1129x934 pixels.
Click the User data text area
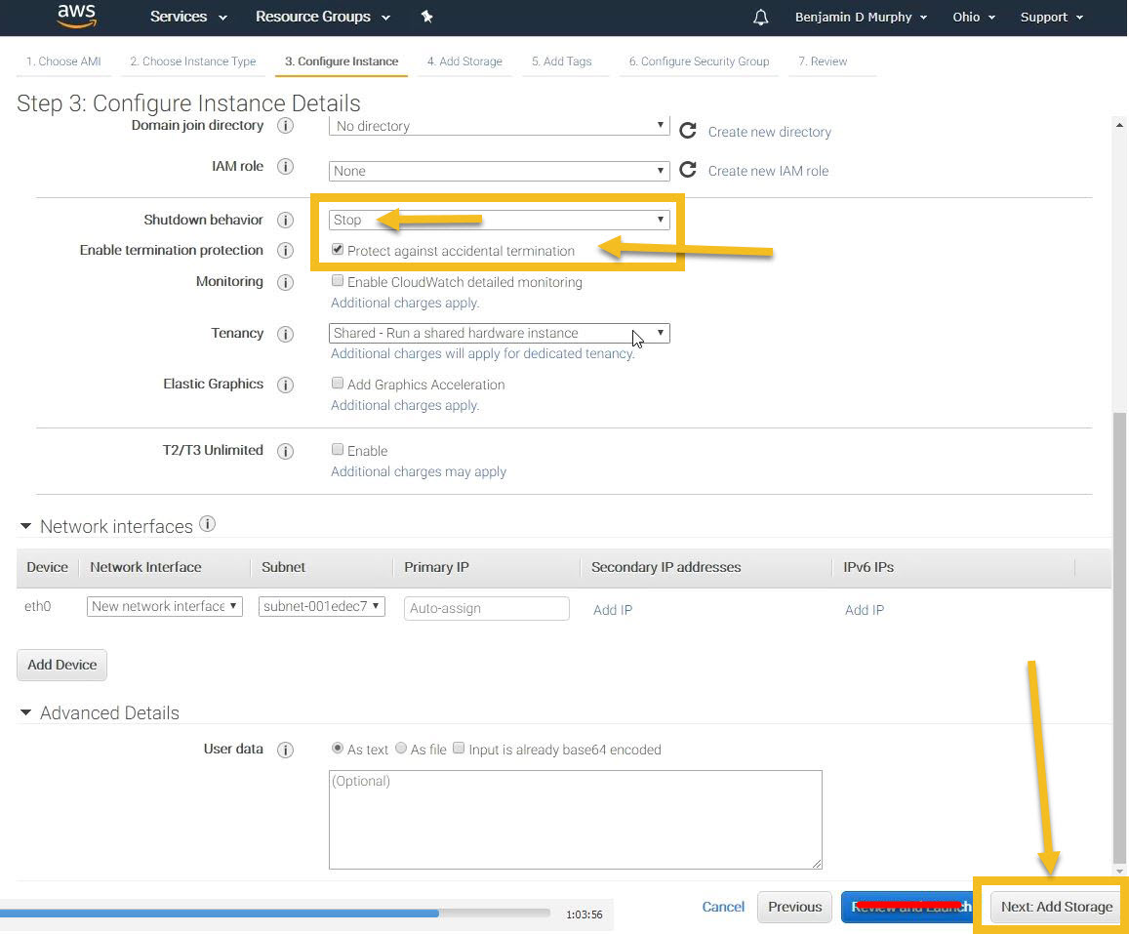[576, 820]
